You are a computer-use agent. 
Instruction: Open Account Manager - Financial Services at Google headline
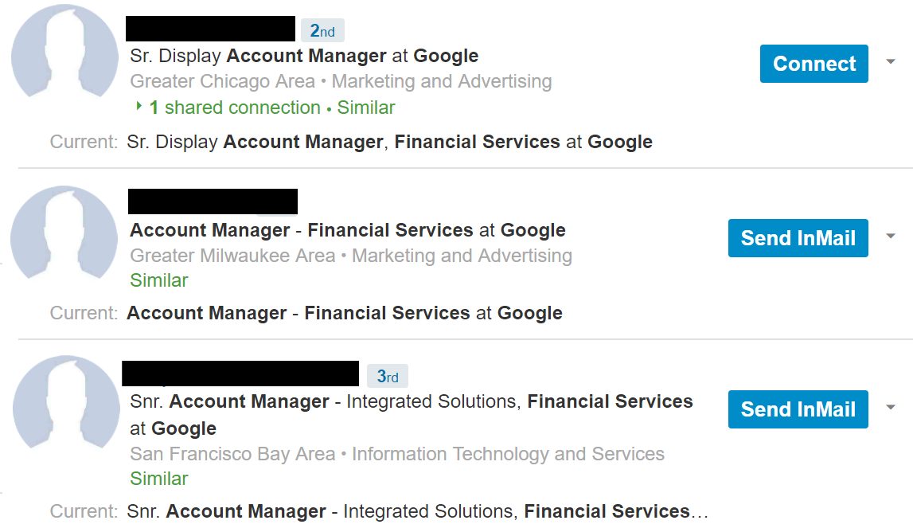click(x=348, y=230)
